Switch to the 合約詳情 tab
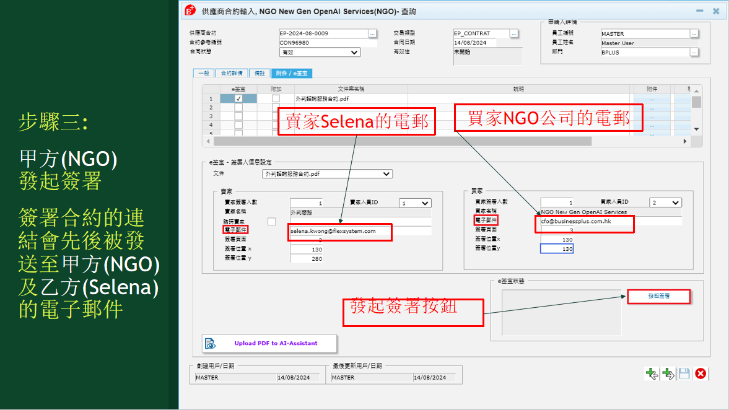Viewport: 729px width, 410px height. [x=232, y=73]
